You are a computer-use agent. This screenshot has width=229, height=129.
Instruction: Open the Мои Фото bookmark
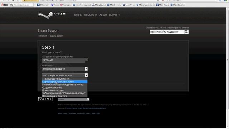click(128, 5)
